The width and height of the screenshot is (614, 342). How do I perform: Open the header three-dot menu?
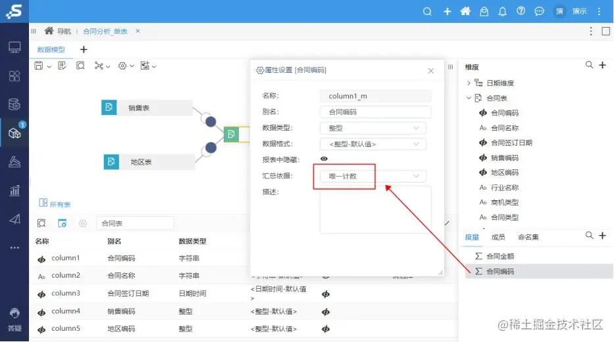(599, 11)
